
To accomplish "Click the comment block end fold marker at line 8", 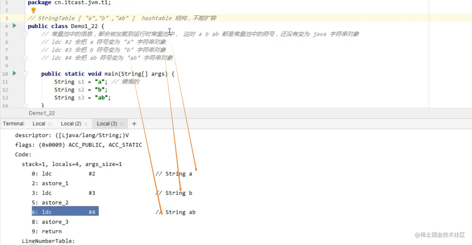I will coord(25,58).
